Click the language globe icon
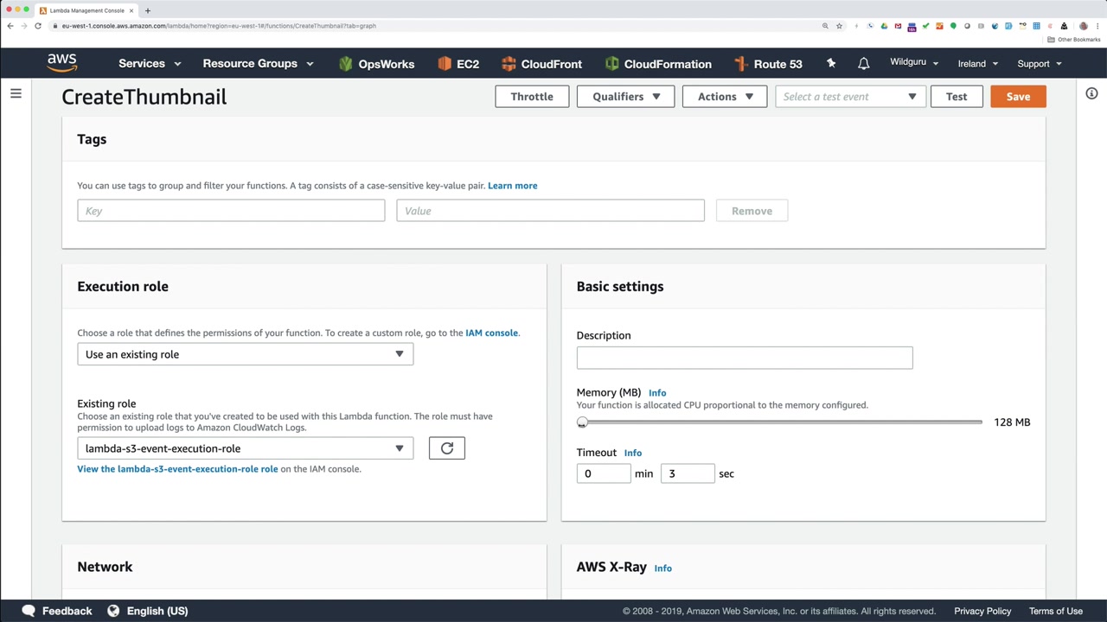This screenshot has width=1107, height=622. (113, 611)
